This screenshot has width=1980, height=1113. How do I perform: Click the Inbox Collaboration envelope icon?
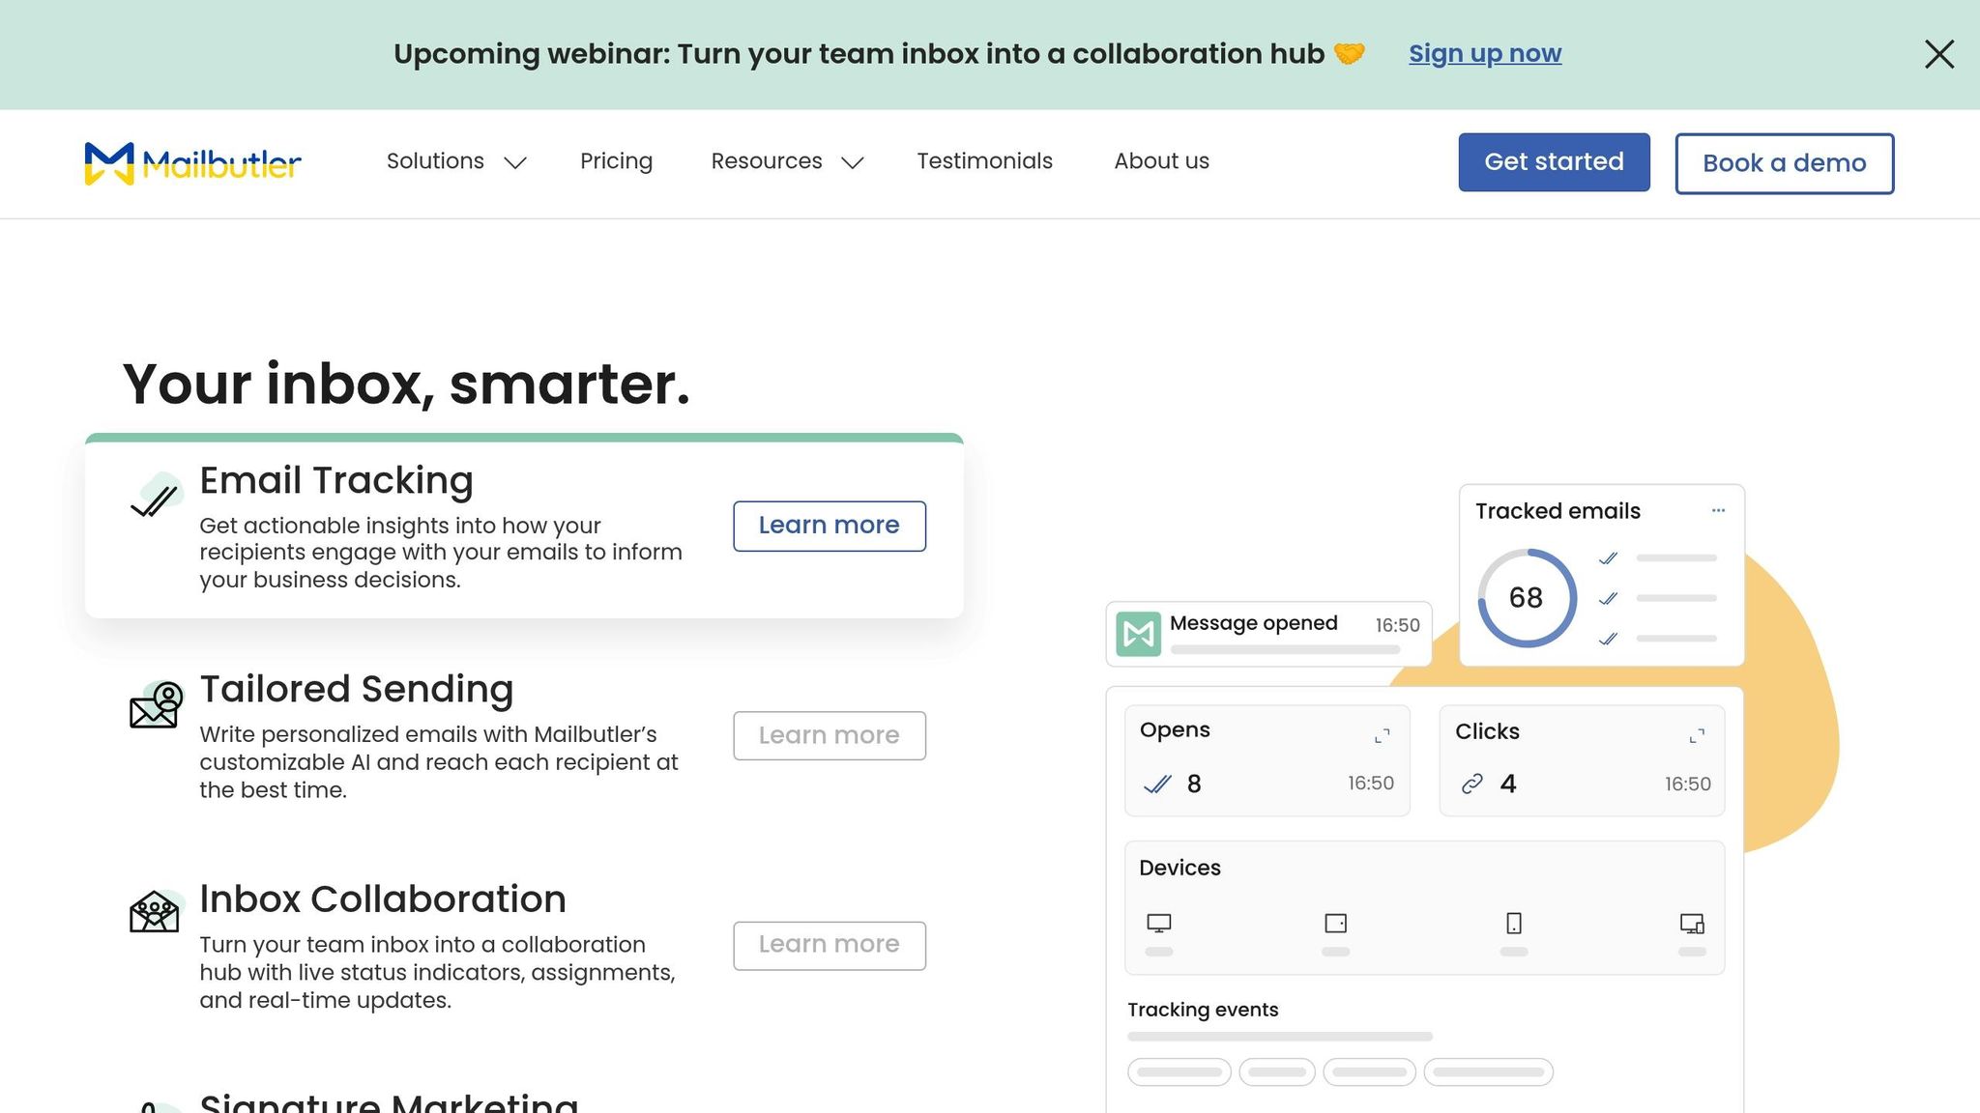pyautogui.click(x=155, y=912)
